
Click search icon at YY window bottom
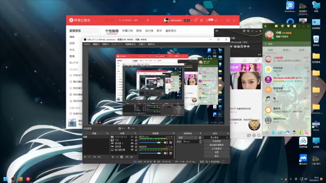point(259,135)
